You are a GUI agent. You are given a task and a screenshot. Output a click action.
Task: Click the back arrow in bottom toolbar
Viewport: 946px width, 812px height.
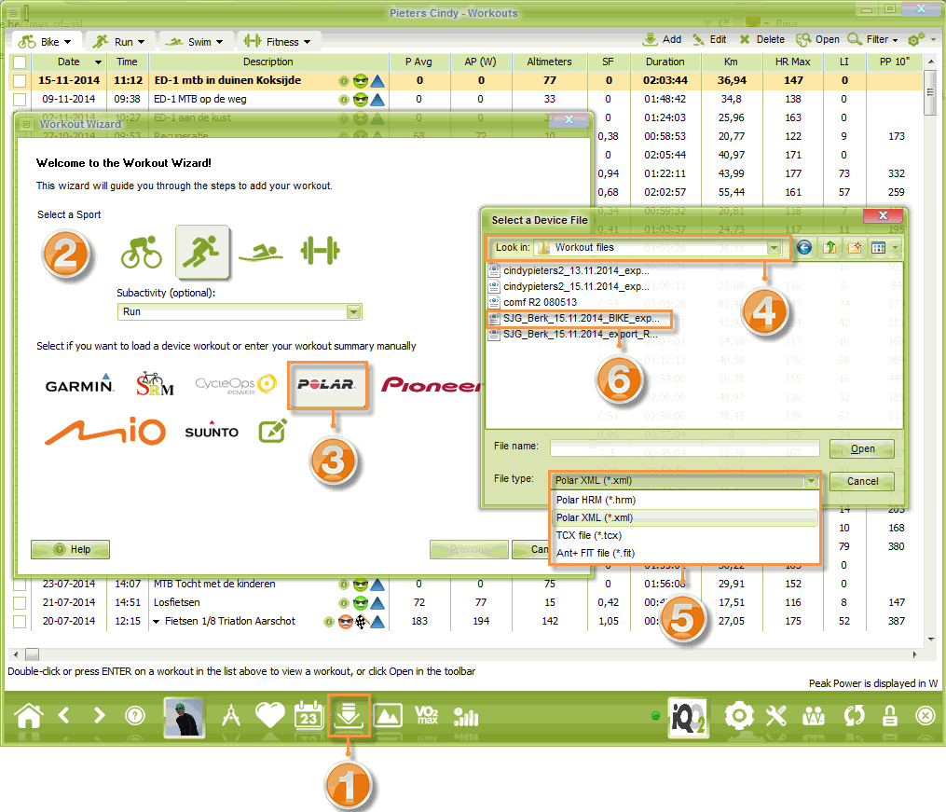[64, 715]
